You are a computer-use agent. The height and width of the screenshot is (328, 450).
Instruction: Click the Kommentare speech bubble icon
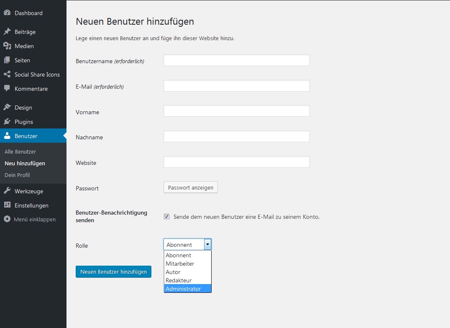click(x=7, y=88)
